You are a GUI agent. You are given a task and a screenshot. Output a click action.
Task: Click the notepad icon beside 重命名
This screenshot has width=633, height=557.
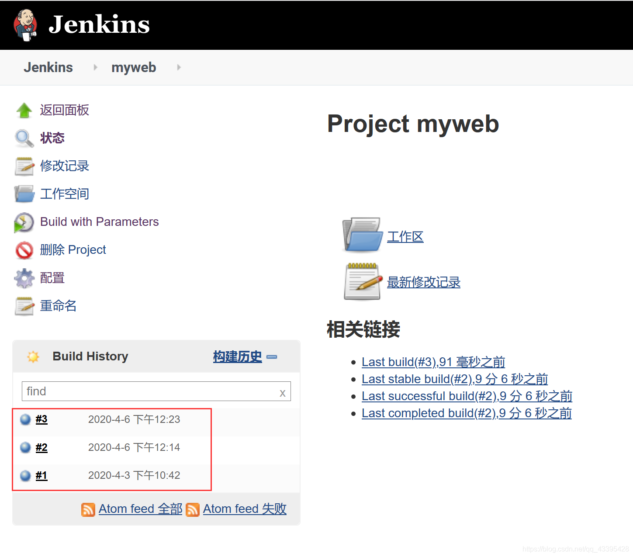pyautogui.click(x=24, y=306)
